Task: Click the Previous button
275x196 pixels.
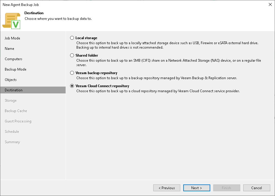Action: 167,188
